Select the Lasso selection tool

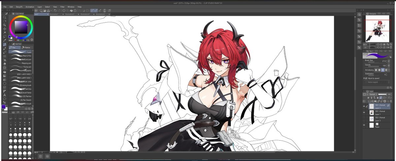(5, 37)
